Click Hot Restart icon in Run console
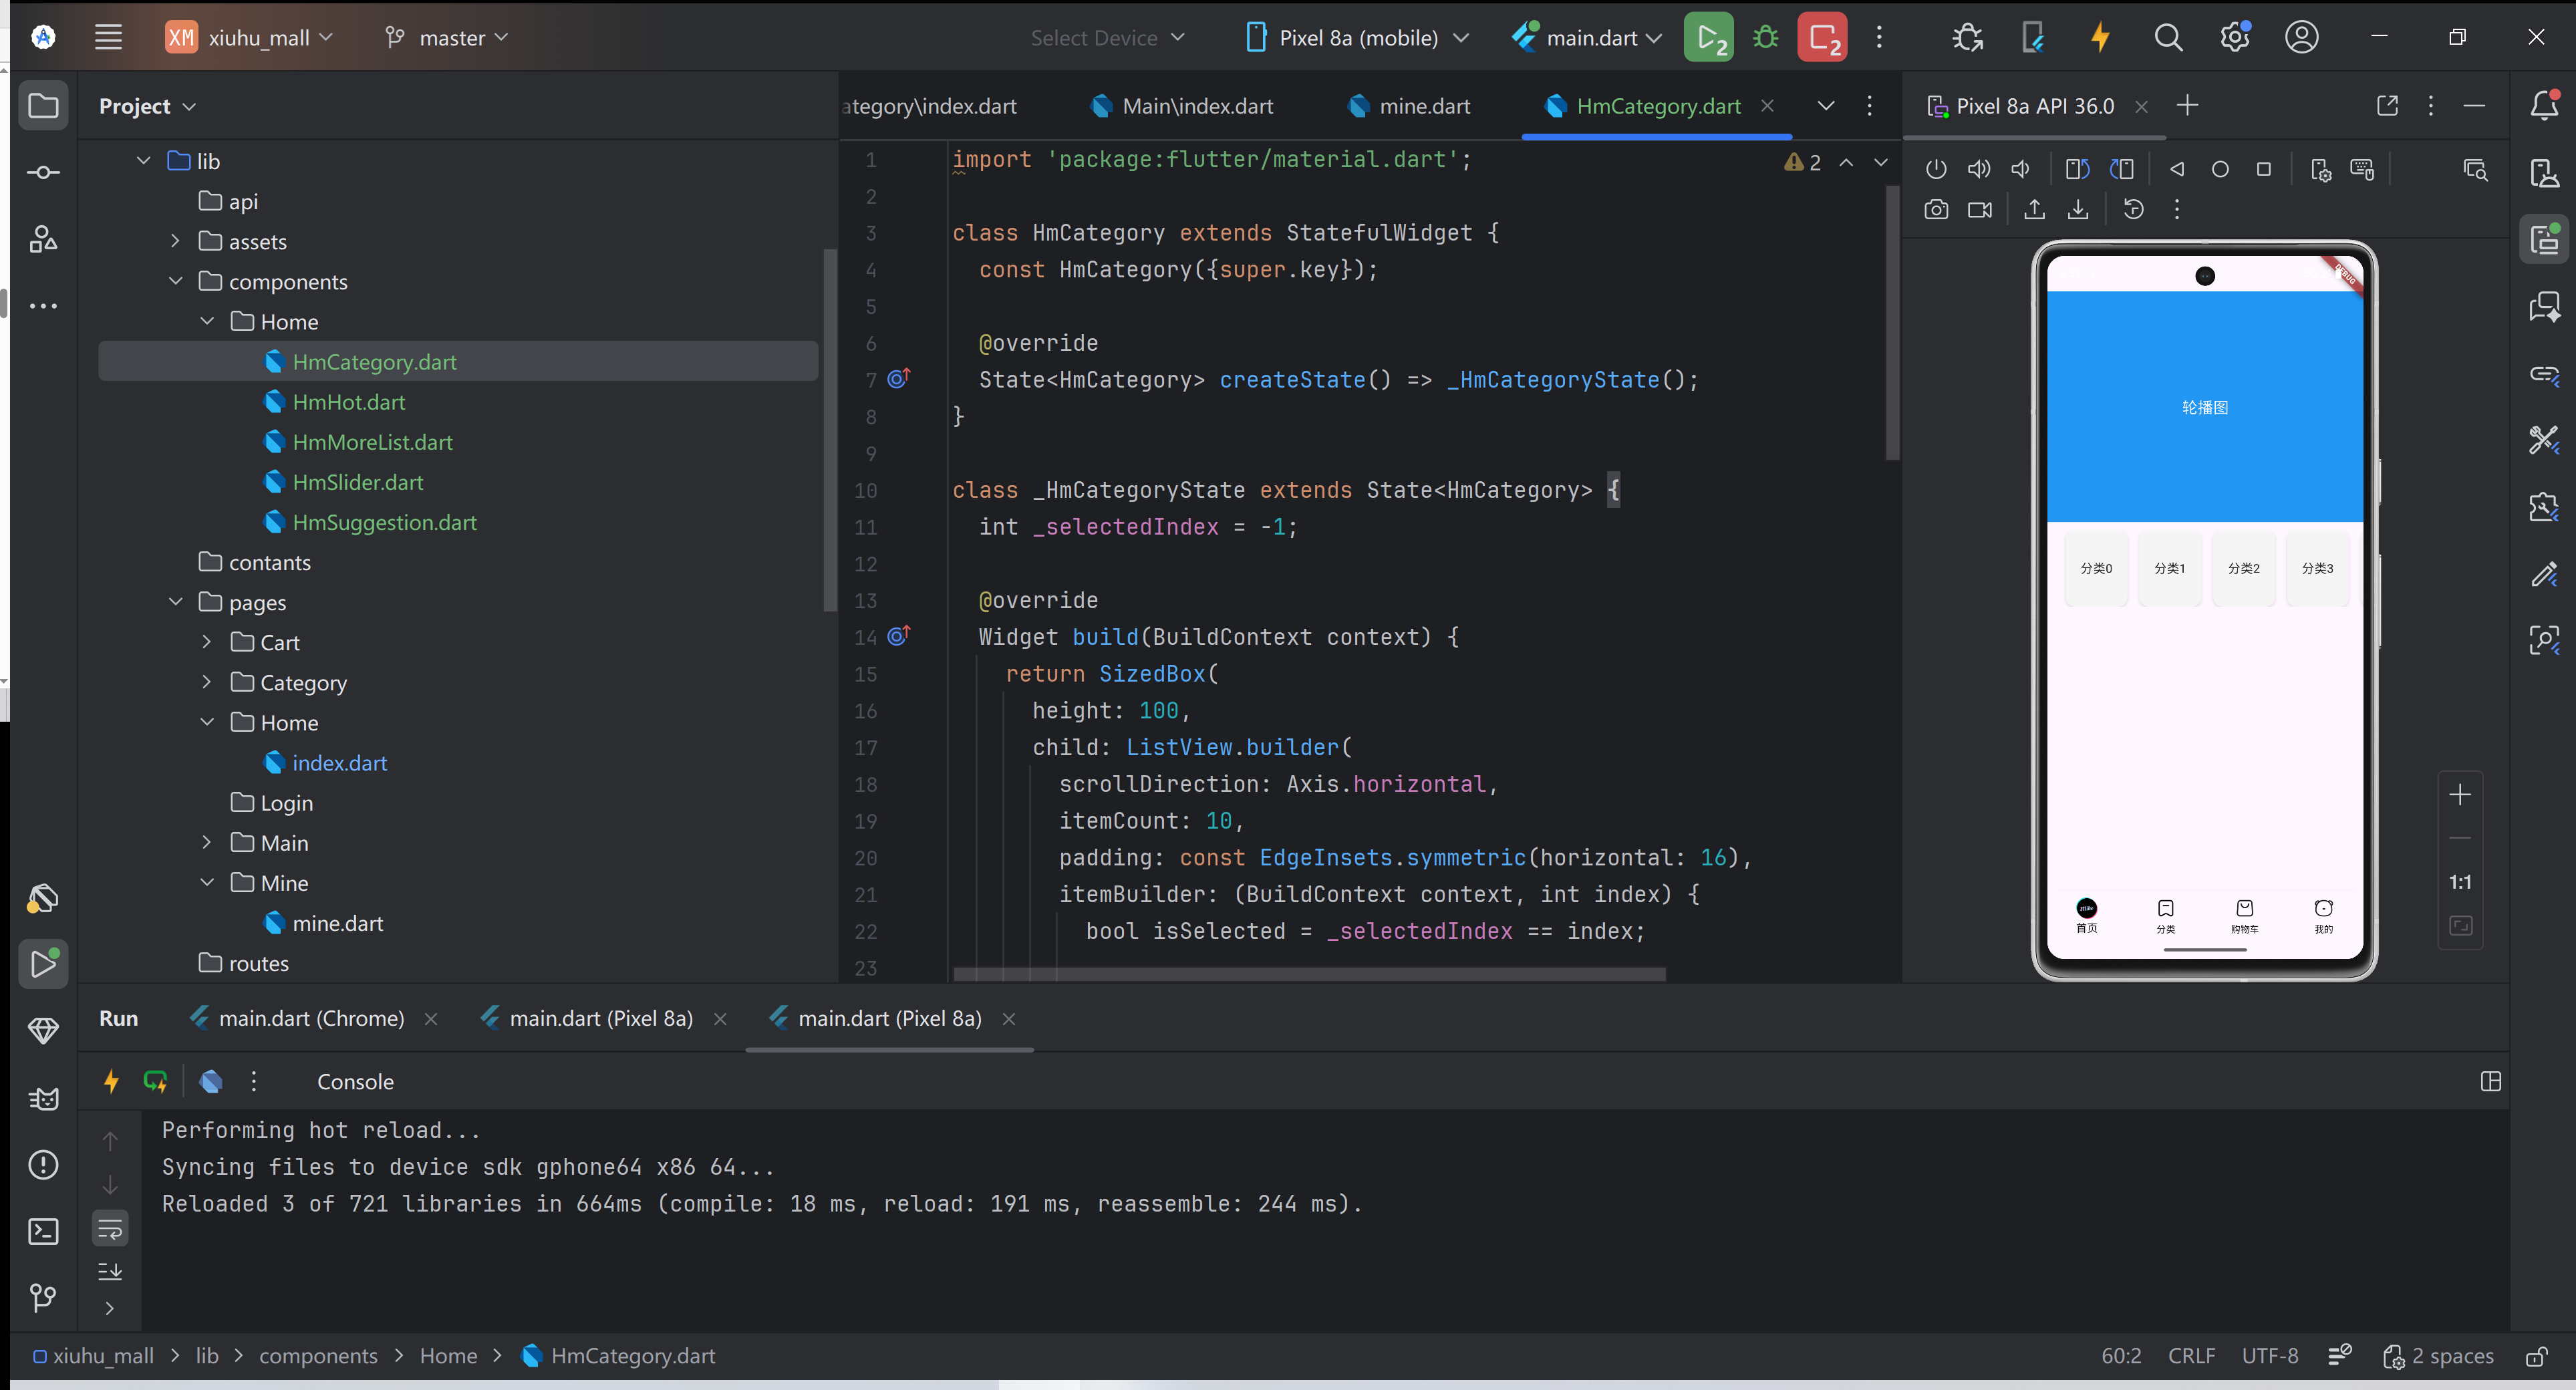This screenshot has width=2576, height=1390. 156,1081
